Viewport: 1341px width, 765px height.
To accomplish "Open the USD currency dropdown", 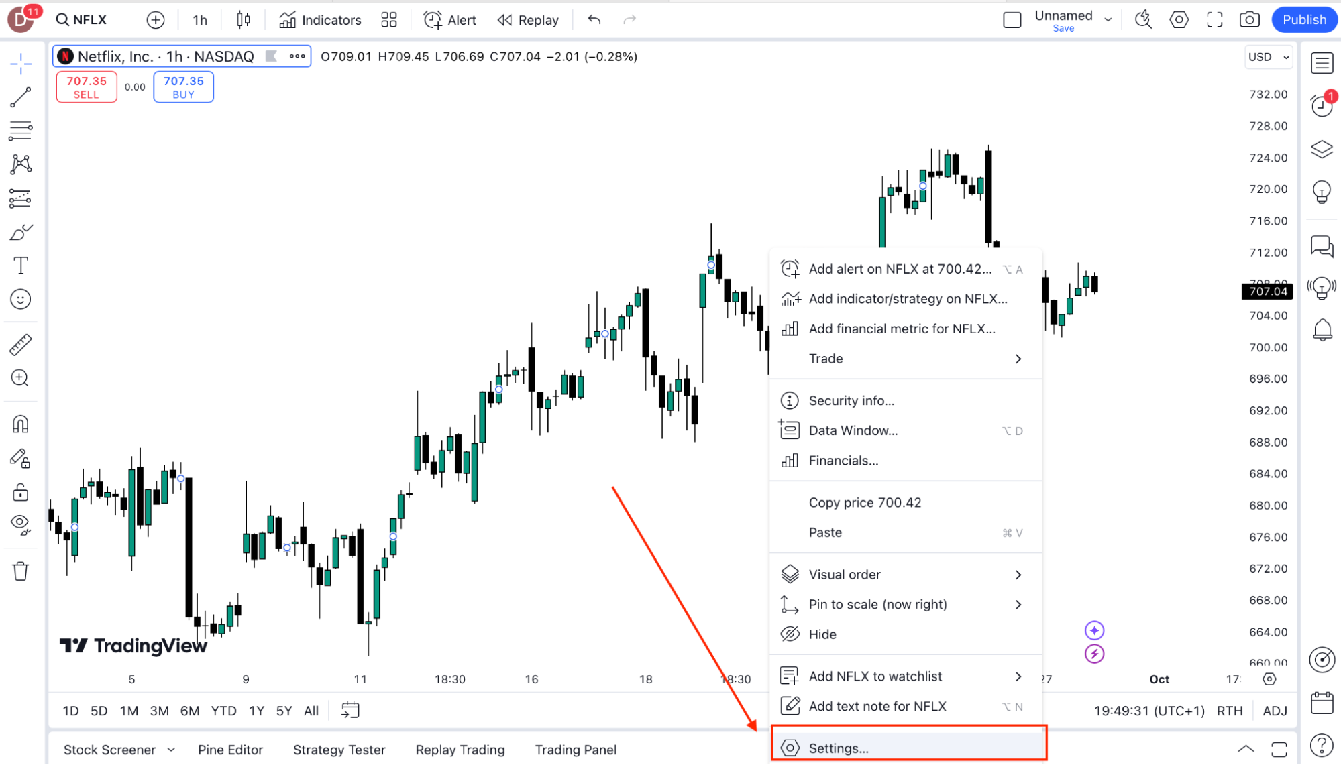I will (x=1268, y=57).
